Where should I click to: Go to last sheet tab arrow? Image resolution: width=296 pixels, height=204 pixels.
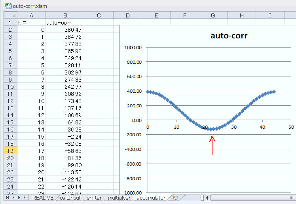25,198
